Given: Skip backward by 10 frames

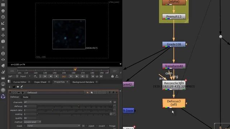Looking at the screenshot, I should point(93,76).
